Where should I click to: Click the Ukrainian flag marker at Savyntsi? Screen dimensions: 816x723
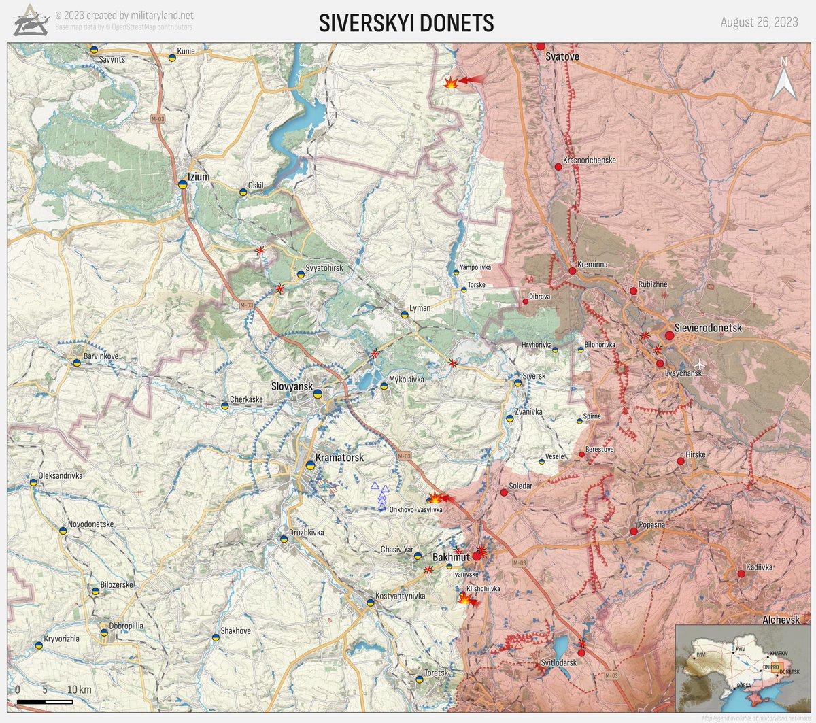click(x=94, y=50)
